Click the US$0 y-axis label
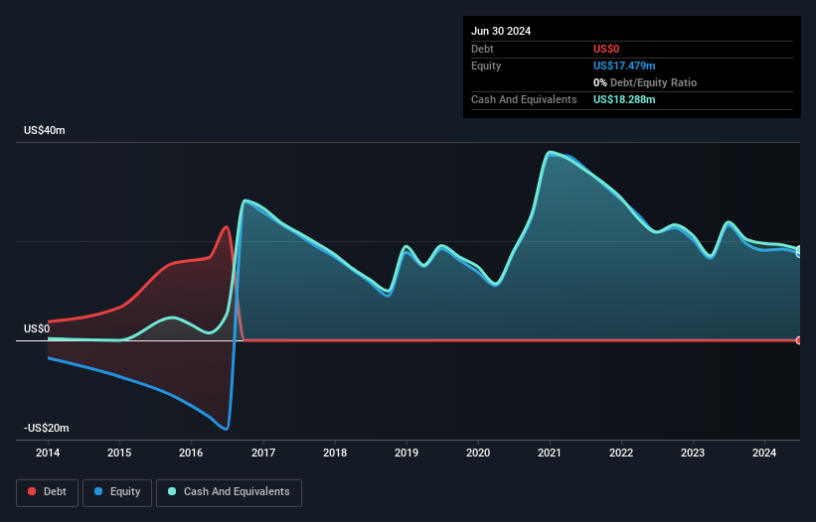 (x=37, y=328)
